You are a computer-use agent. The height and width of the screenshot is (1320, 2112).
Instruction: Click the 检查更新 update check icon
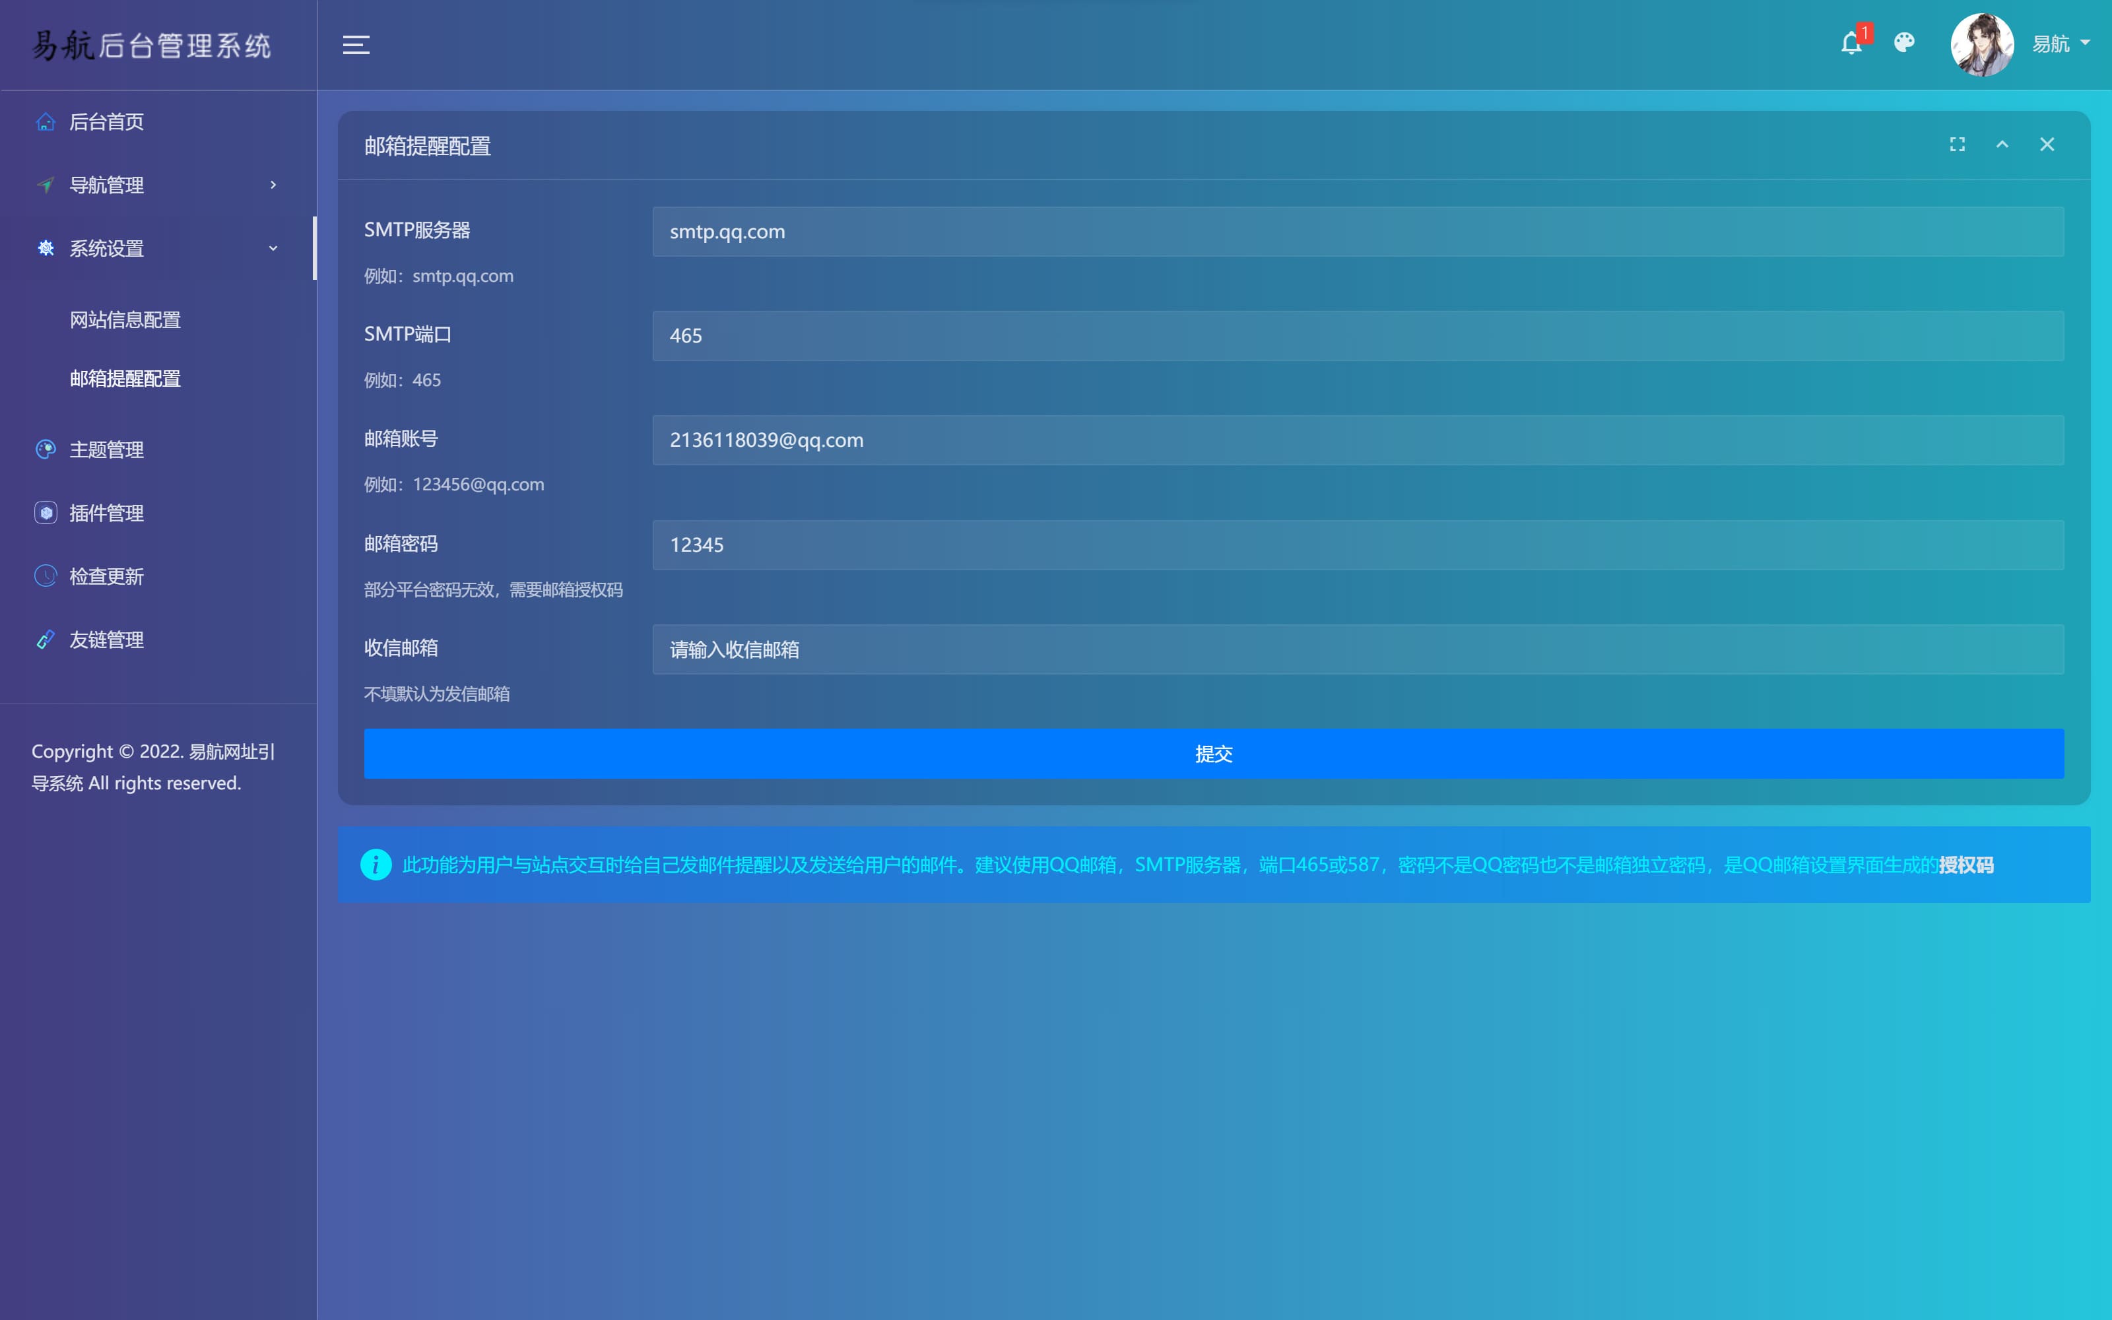[44, 575]
